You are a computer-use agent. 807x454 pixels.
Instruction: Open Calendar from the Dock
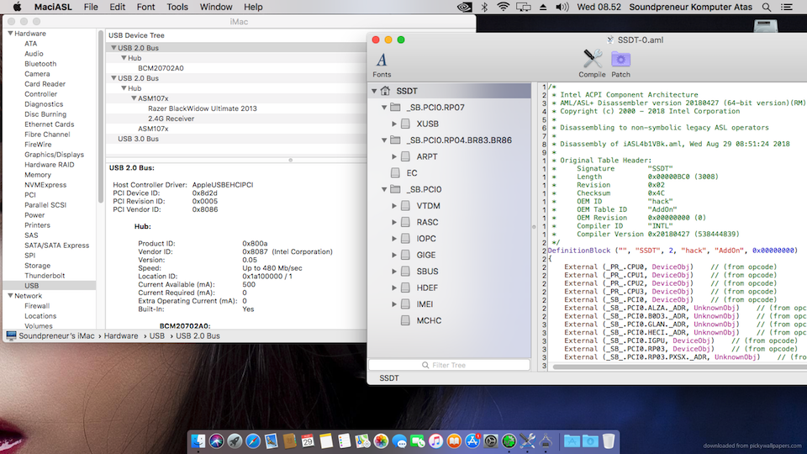[x=308, y=441]
